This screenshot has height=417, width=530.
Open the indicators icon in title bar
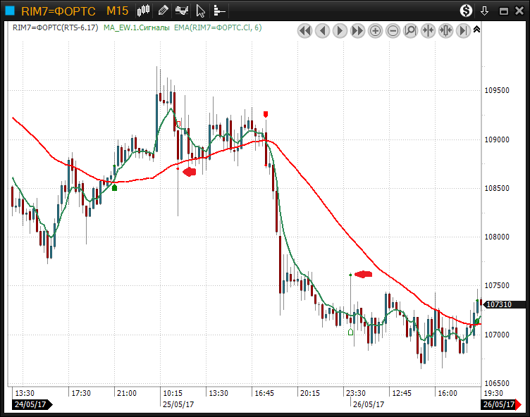pyautogui.click(x=182, y=11)
